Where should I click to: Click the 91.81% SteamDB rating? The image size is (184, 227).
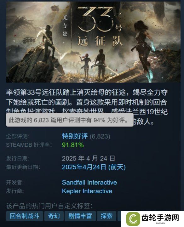(73, 145)
